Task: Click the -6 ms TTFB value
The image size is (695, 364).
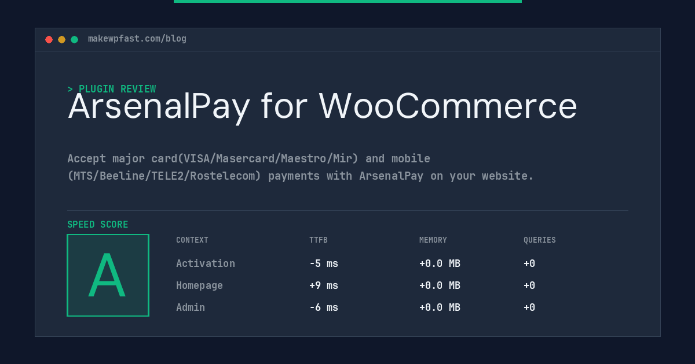Action: coord(324,307)
